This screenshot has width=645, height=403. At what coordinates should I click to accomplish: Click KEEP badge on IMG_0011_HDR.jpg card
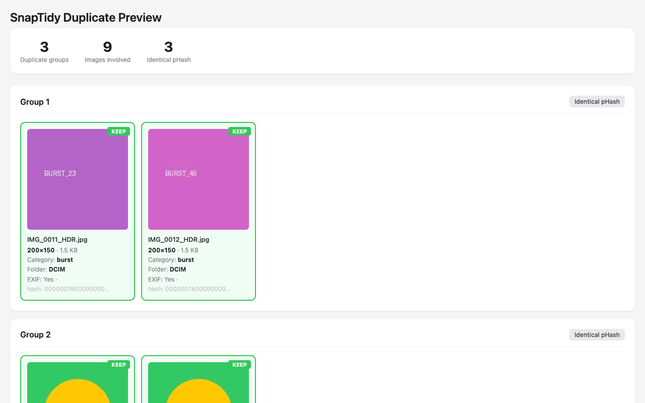coord(118,131)
